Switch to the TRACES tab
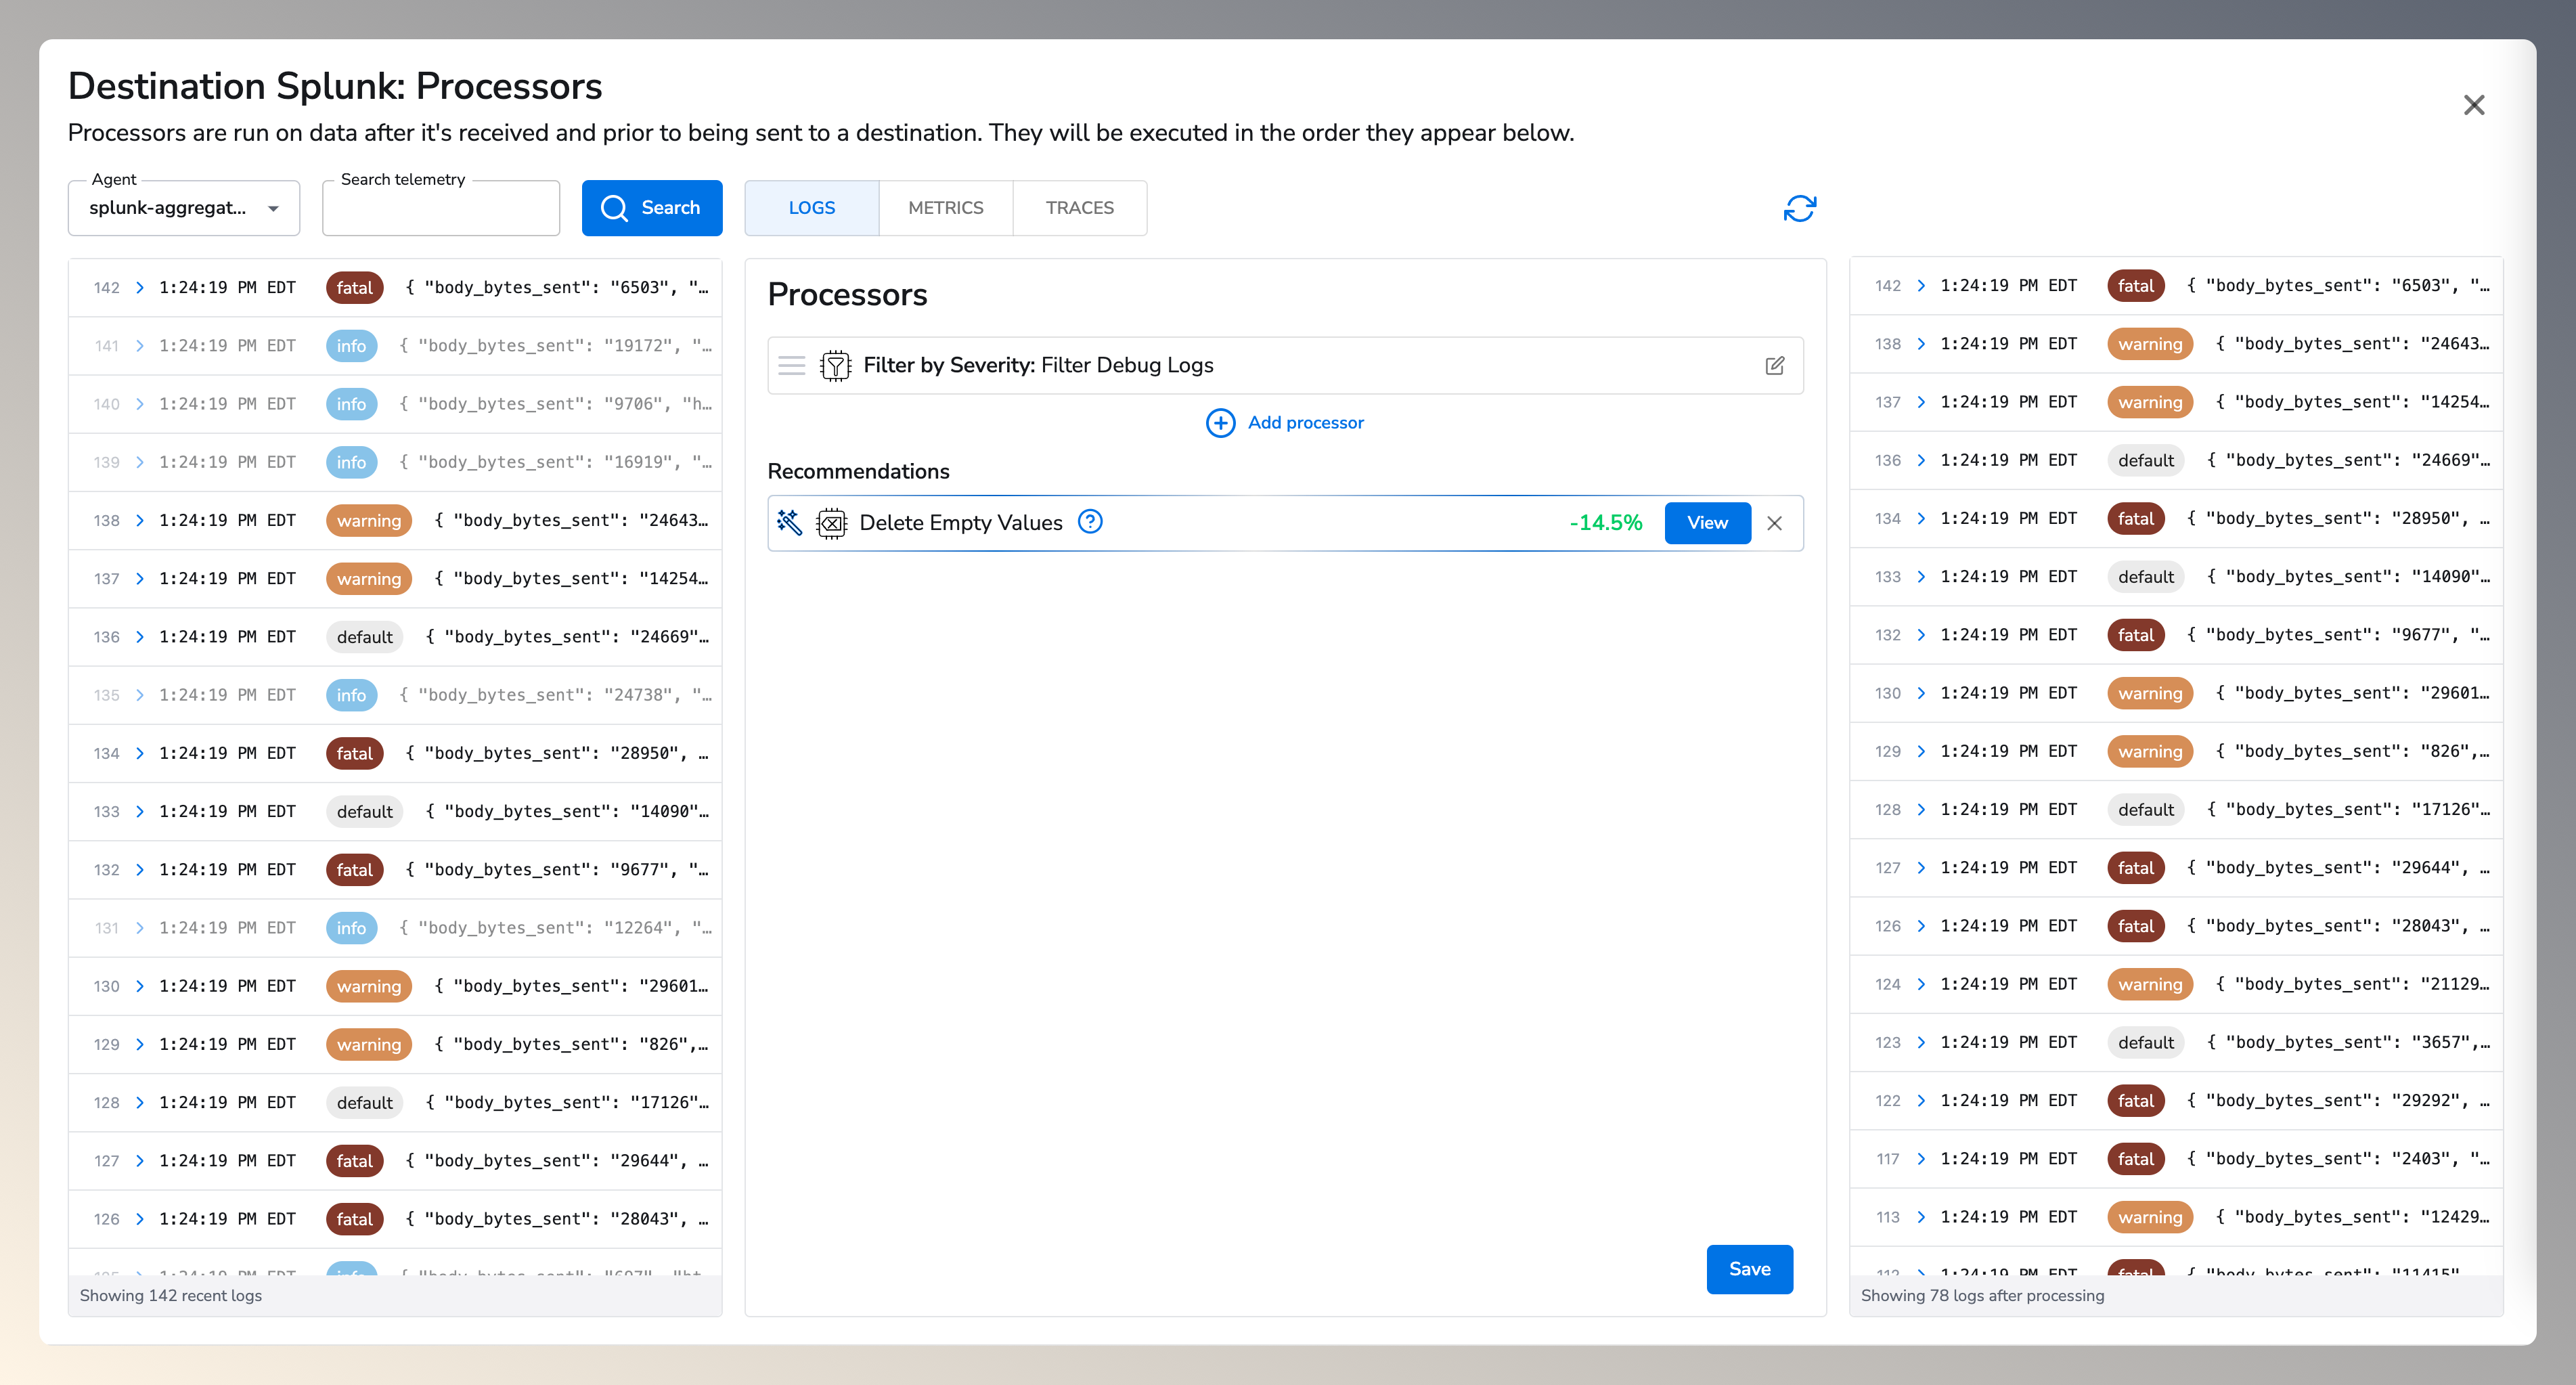Screen dimensions: 2576x1385 coord(1079,208)
